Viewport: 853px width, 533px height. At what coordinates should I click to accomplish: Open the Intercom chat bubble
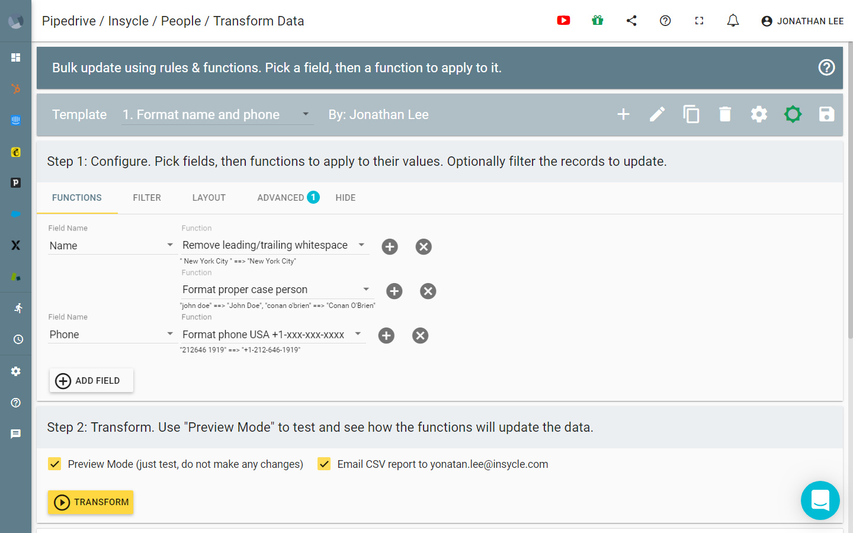tap(820, 500)
